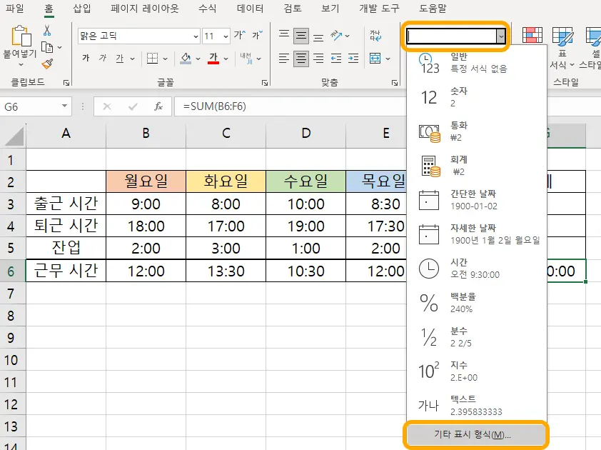Apply bold formatting with the 가 icon

click(x=86, y=57)
